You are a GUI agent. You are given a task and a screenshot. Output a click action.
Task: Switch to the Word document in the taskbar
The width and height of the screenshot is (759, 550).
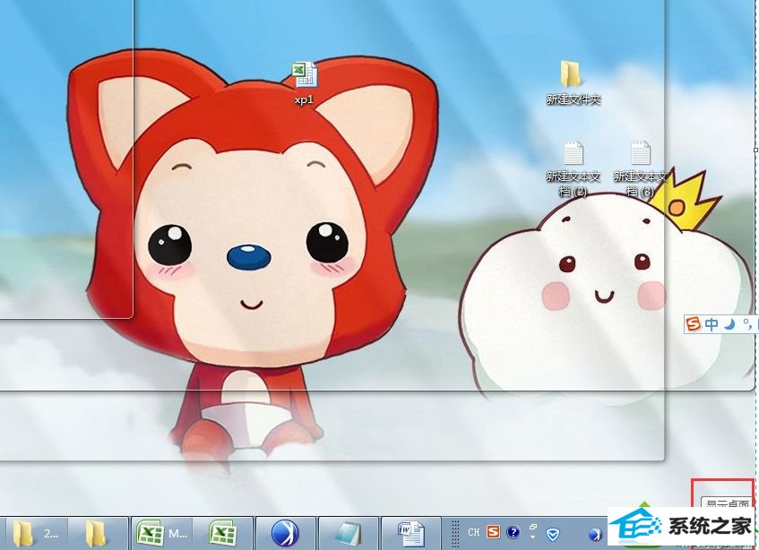click(x=411, y=534)
